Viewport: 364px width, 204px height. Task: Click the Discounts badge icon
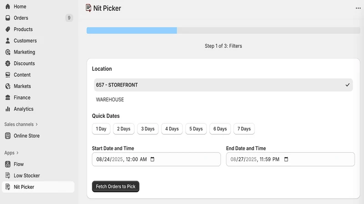coord(8,63)
